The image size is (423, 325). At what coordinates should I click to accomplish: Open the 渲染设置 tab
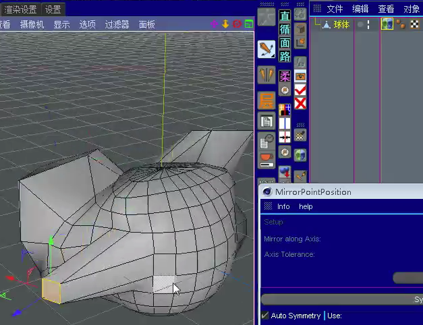[x=20, y=9]
